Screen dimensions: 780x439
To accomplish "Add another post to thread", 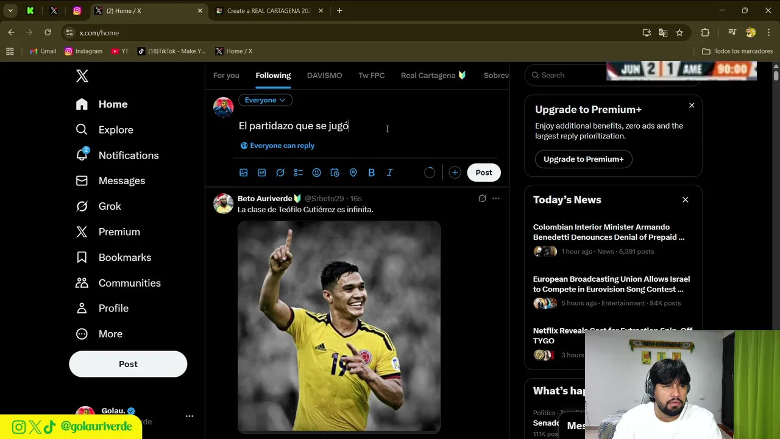I will point(455,173).
